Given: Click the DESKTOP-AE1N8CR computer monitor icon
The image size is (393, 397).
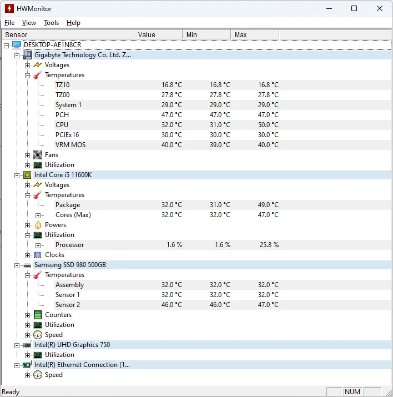Looking at the screenshot, I should [x=17, y=45].
